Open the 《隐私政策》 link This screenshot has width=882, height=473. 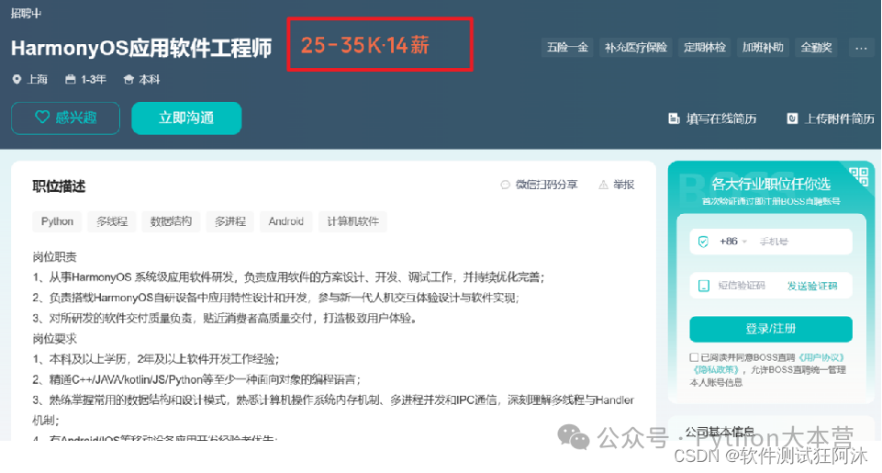point(716,370)
